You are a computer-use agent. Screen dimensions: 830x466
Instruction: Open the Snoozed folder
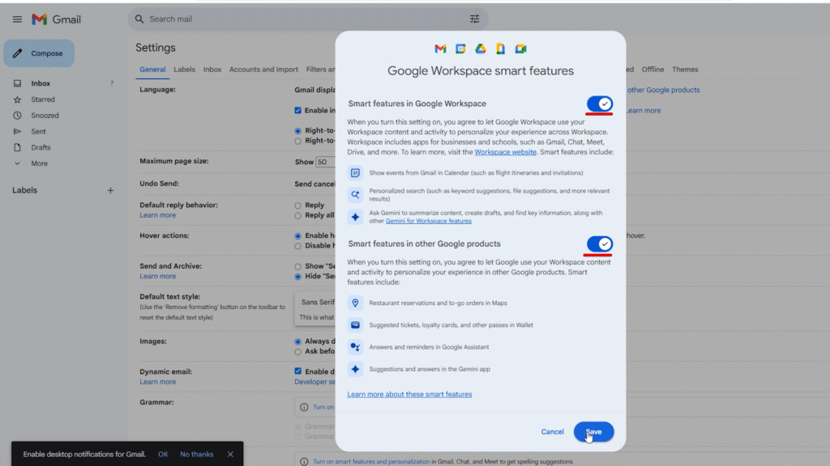coord(45,116)
